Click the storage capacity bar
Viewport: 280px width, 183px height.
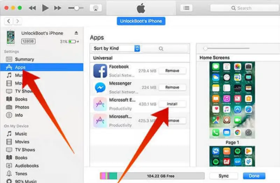coord(152,176)
